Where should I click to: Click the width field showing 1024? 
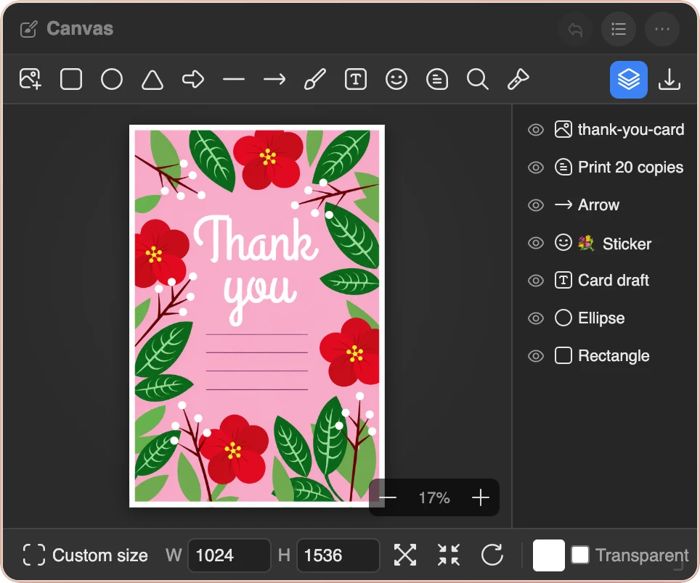(229, 555)
